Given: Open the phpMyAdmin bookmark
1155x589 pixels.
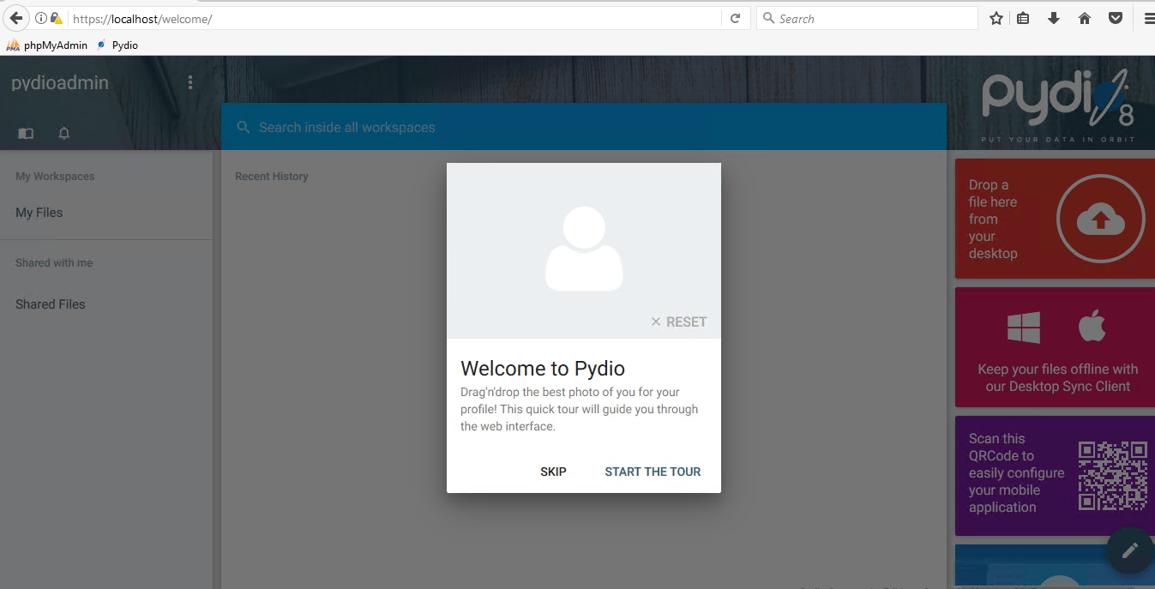Looking at the screenshot, I should (x=47, y=45).
